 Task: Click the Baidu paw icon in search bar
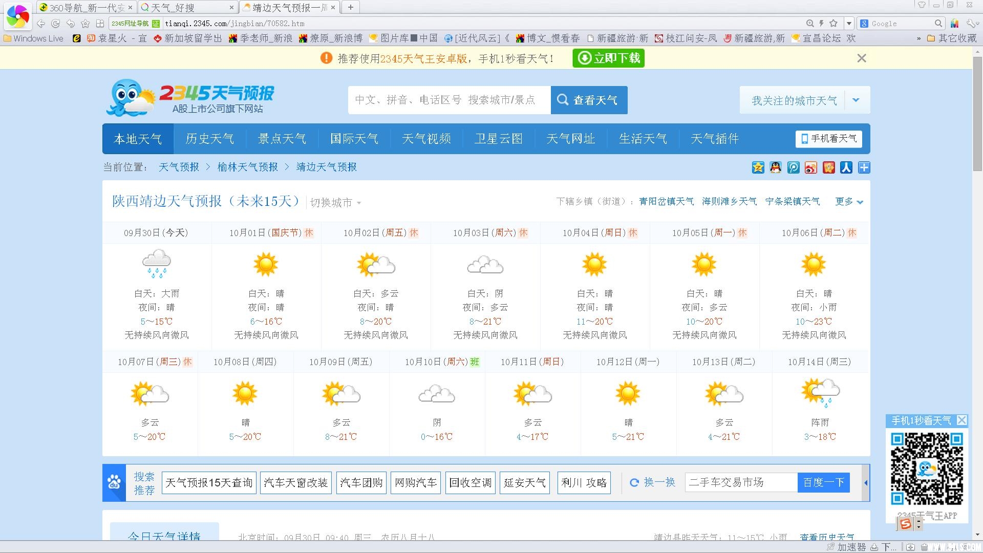pos(114,482)
